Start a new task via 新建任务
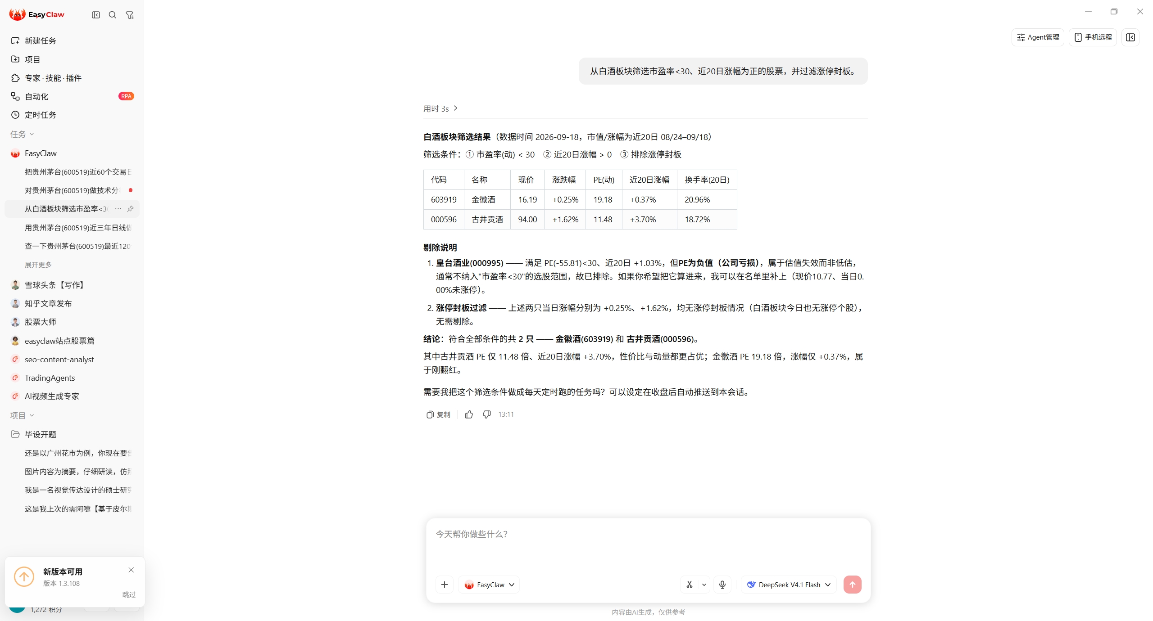This screenshot has height=621, width=1153. click(x=72, y=40)
